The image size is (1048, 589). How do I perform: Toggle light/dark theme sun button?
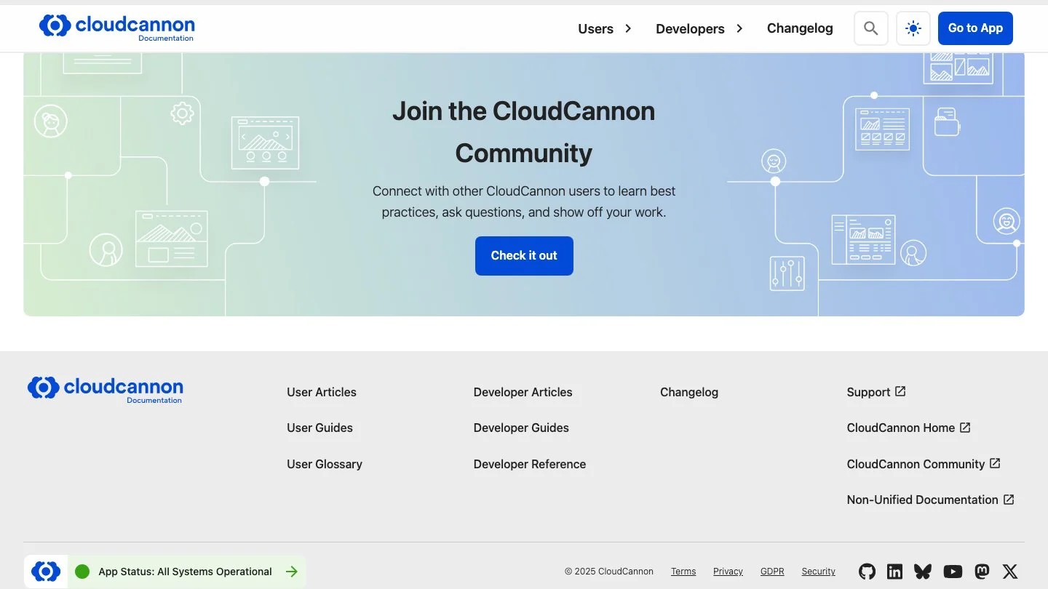click(x=913, y=28)
